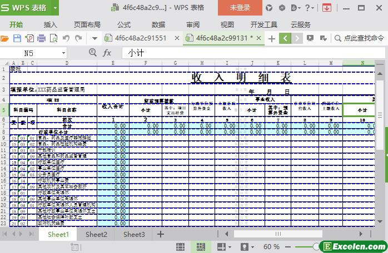This screenshot has height=253, width=388.
Task: Open the 页面布局 ribbon tab
Action: [x=87, y=25]
